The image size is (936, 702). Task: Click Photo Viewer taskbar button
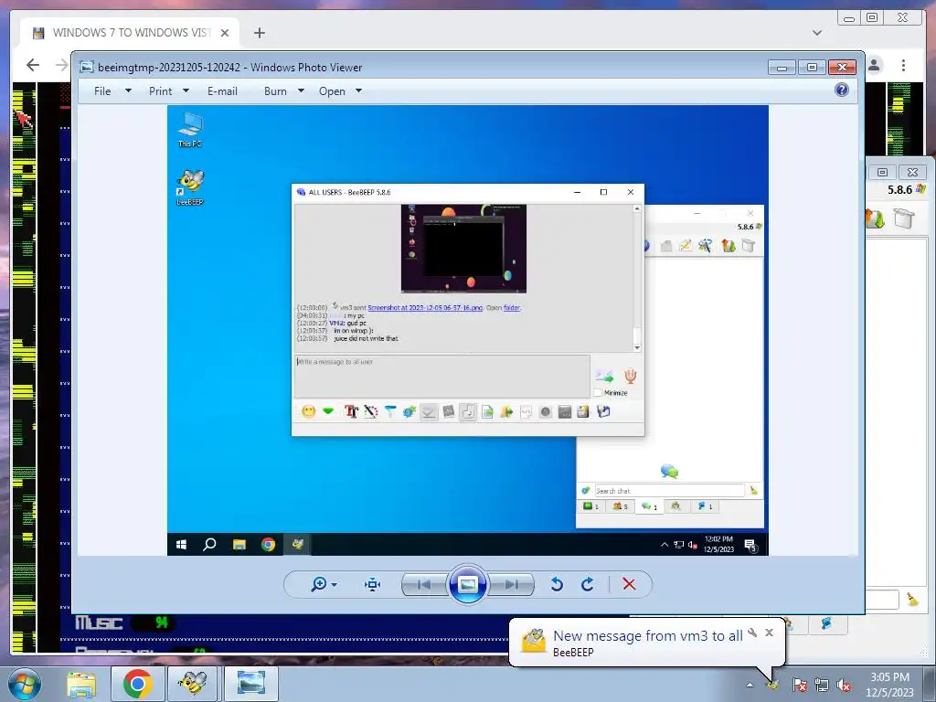click(x=251, y=684)
